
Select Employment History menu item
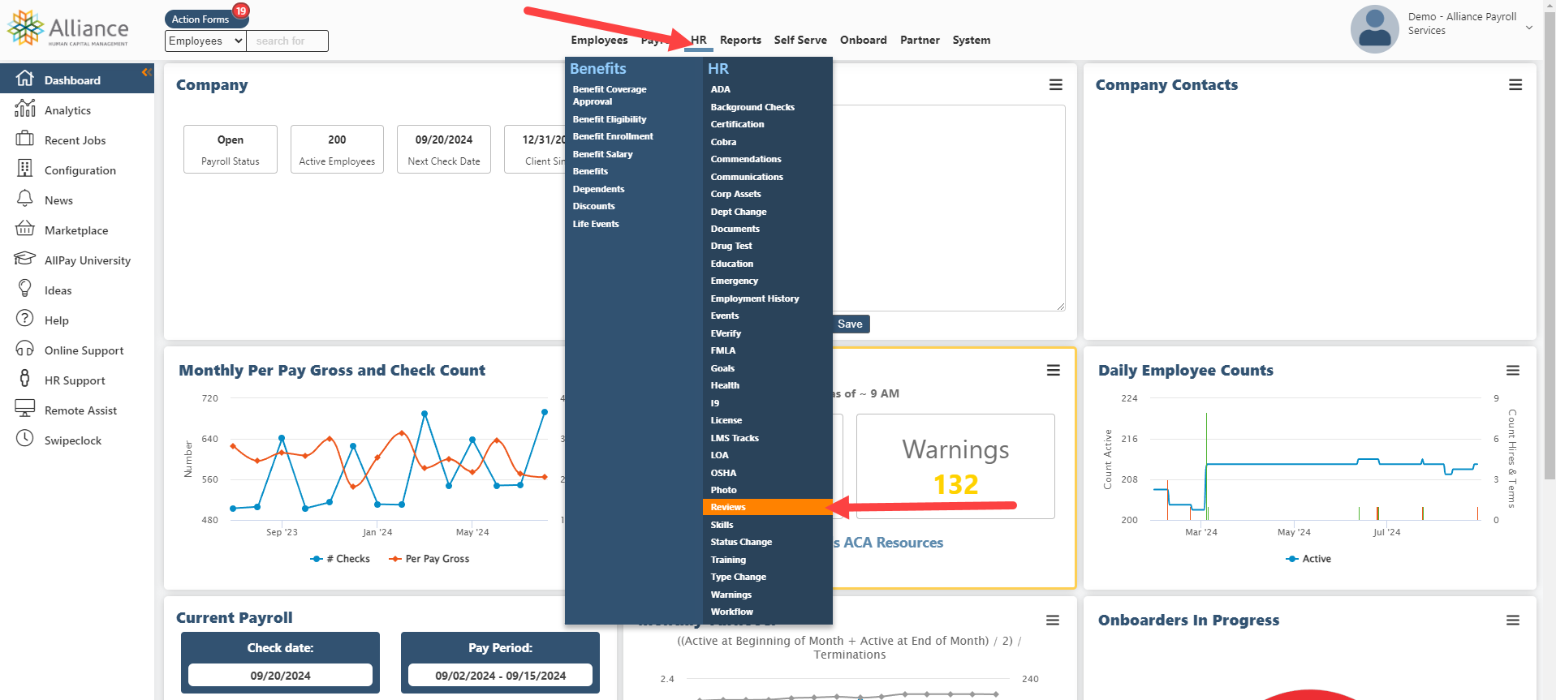(755, 298)
